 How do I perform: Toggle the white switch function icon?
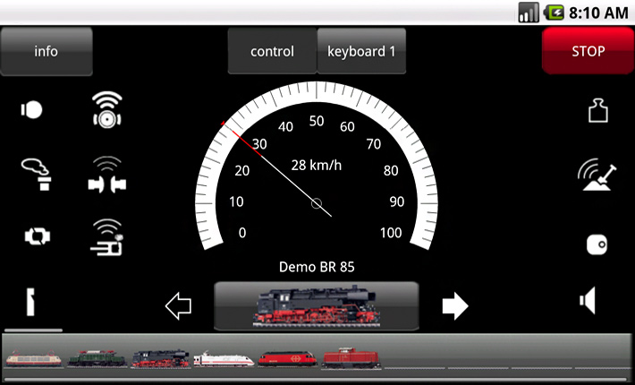[597, 244]
